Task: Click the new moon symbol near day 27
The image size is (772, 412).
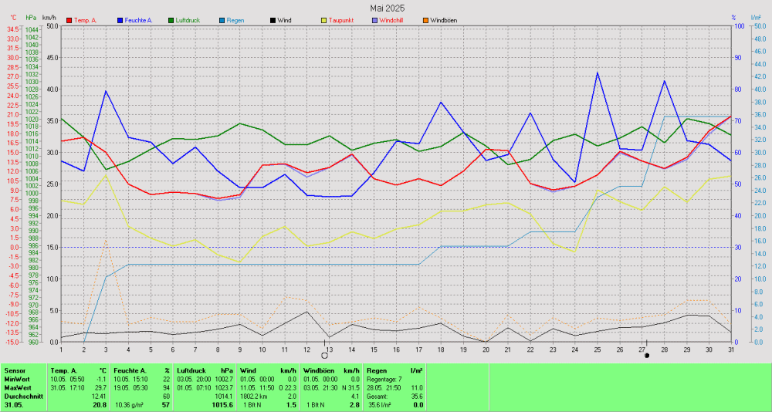Action: pos(647,355)
